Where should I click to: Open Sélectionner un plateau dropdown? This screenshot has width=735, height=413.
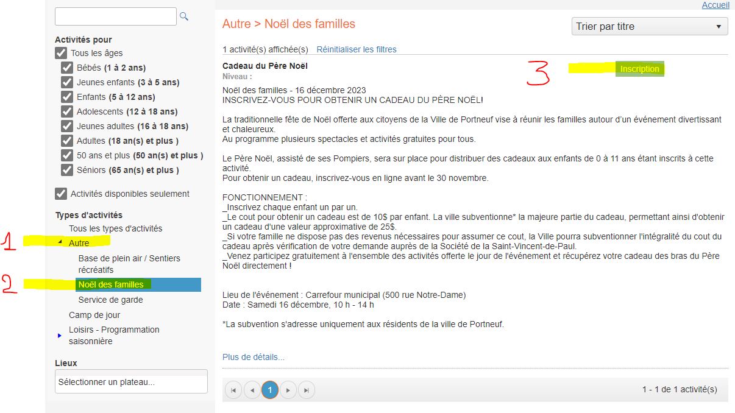[131, 382]
